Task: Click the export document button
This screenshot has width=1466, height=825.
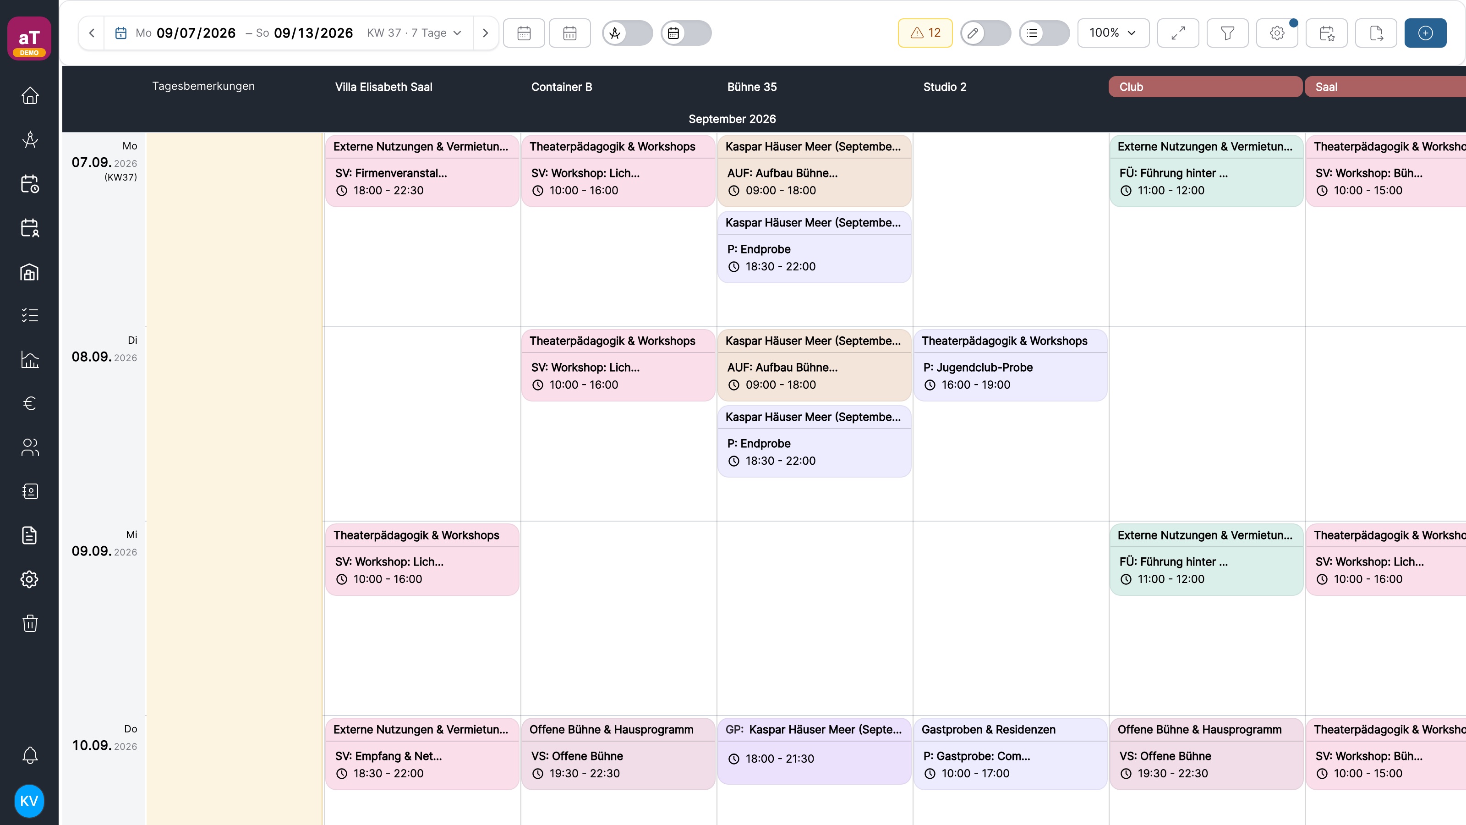Action: 1376,33
